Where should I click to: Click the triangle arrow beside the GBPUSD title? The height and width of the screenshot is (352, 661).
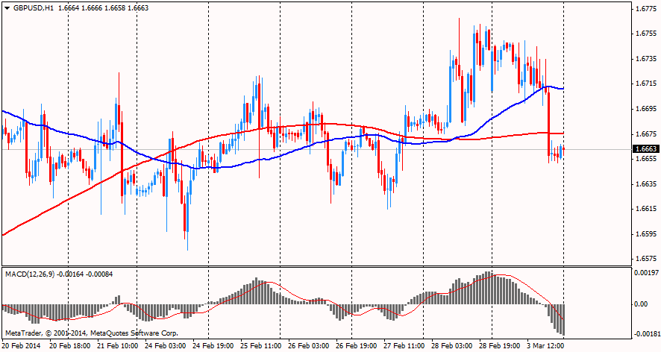(x=7, y=6)
